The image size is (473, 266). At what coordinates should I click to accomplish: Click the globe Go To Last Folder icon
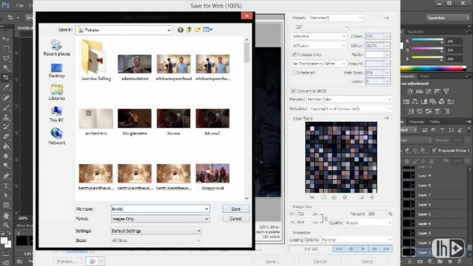pyautogui.click(x=180, y=30)
